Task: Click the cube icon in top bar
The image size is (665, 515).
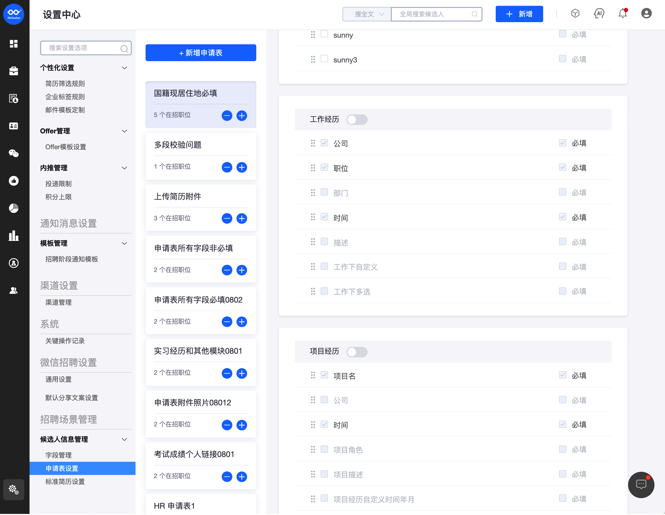Action: [x=575, y=14]
